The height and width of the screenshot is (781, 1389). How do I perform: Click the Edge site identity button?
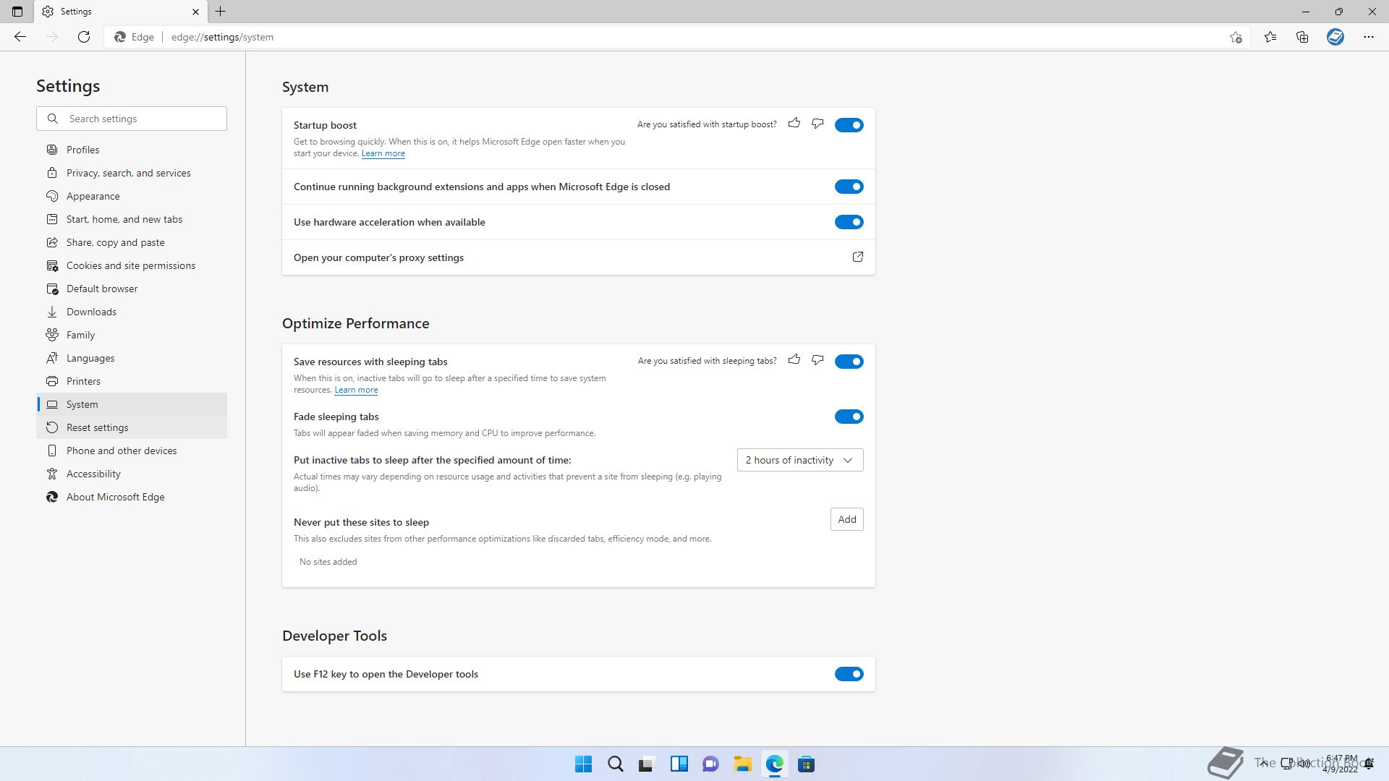[135, 37]
